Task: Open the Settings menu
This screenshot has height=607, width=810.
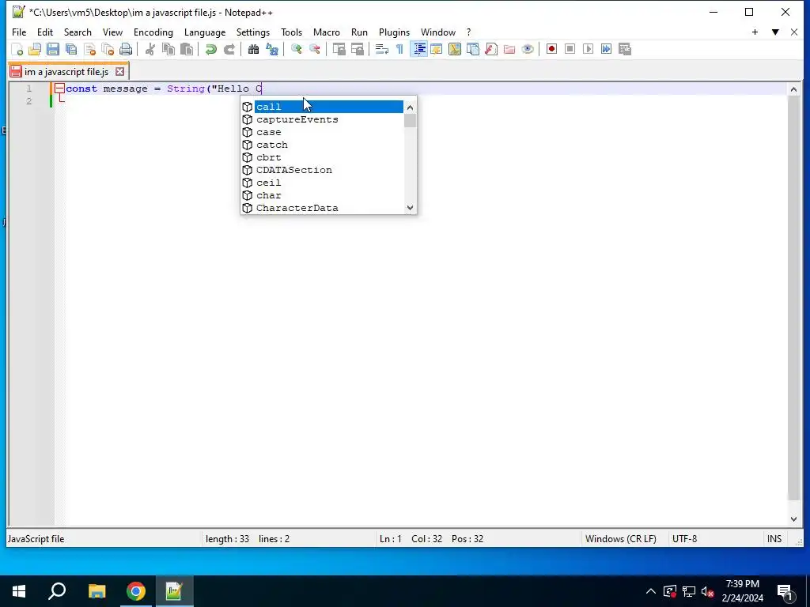Action: coord(253,32)
